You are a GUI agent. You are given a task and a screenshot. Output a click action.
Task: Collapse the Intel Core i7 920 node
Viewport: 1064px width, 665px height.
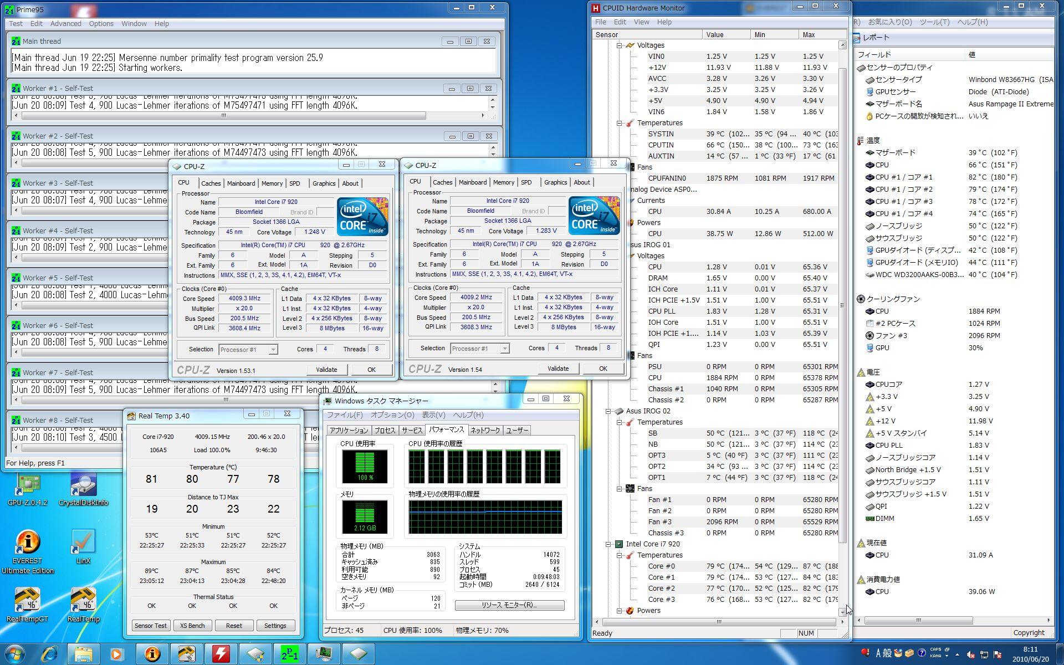point(608,544)
